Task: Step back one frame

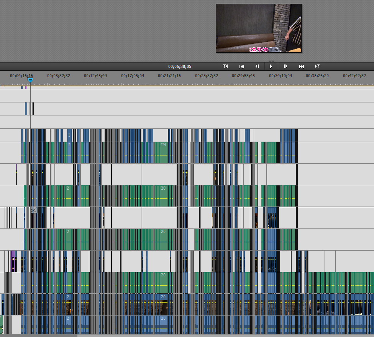Action: pos(257,66)
